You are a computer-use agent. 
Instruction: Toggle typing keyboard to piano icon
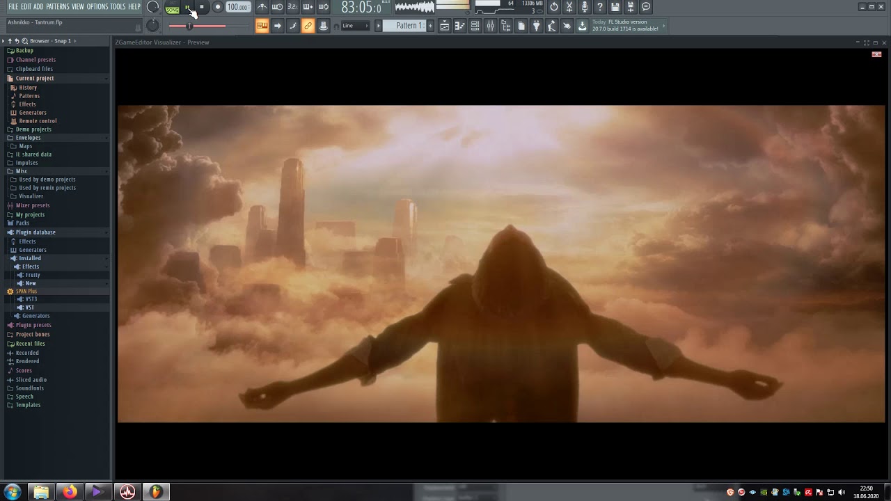tap(262, 26)
